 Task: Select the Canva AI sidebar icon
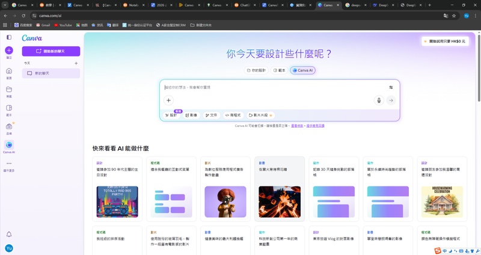click(9, 145)
